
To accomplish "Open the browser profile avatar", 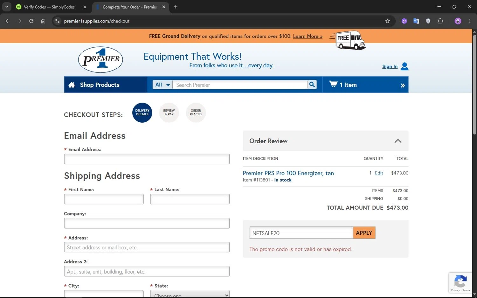I will tap(458, 21).
